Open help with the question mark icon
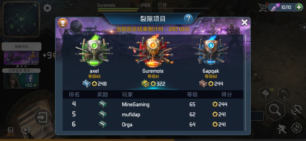The width and height of the screenshot is (306, 141). click(188, 19)
